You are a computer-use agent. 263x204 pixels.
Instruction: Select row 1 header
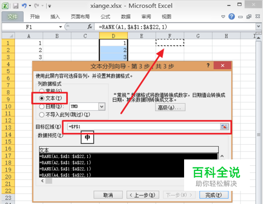click(x=8, y=43)
